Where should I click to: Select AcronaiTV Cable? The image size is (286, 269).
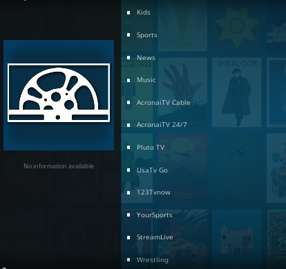click(164, 103)
